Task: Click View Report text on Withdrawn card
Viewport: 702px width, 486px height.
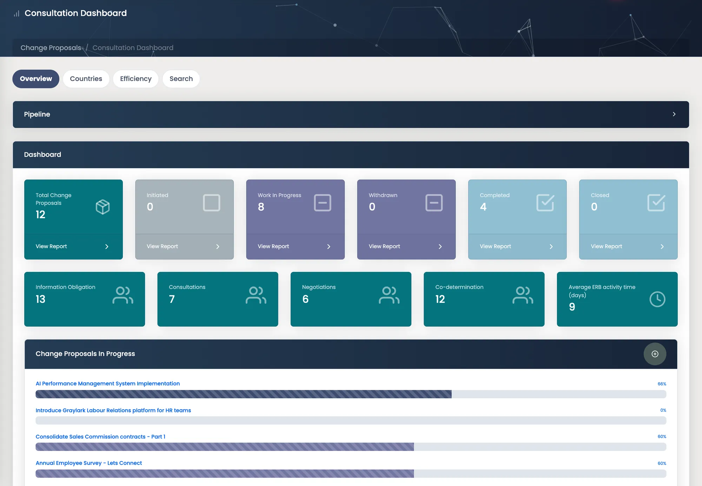Action: click(x=384, y=246)
